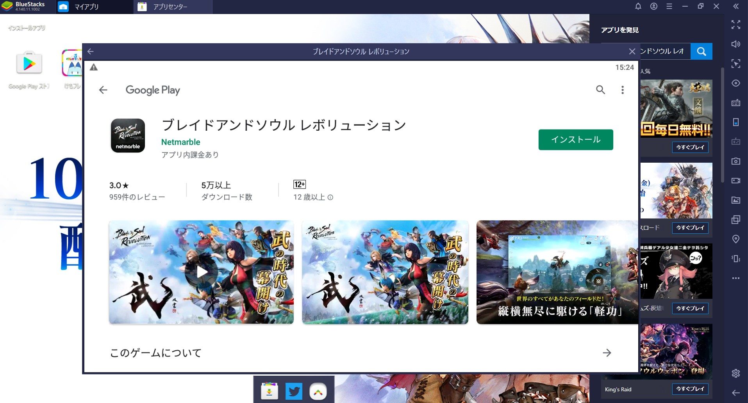Open the Netmarble developer link
The image size is (748, 403).
pyautogui.click(x=180, y=142)
